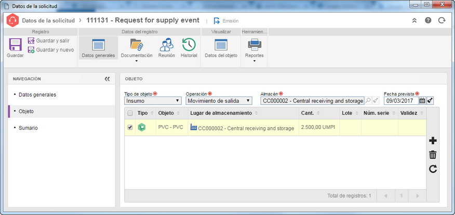Refresh the object list
This screenshot has width=455, height=215.
(x=433, y=169)
